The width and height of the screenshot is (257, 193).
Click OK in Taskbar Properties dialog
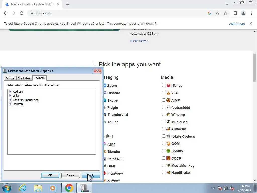click(50, 175)
